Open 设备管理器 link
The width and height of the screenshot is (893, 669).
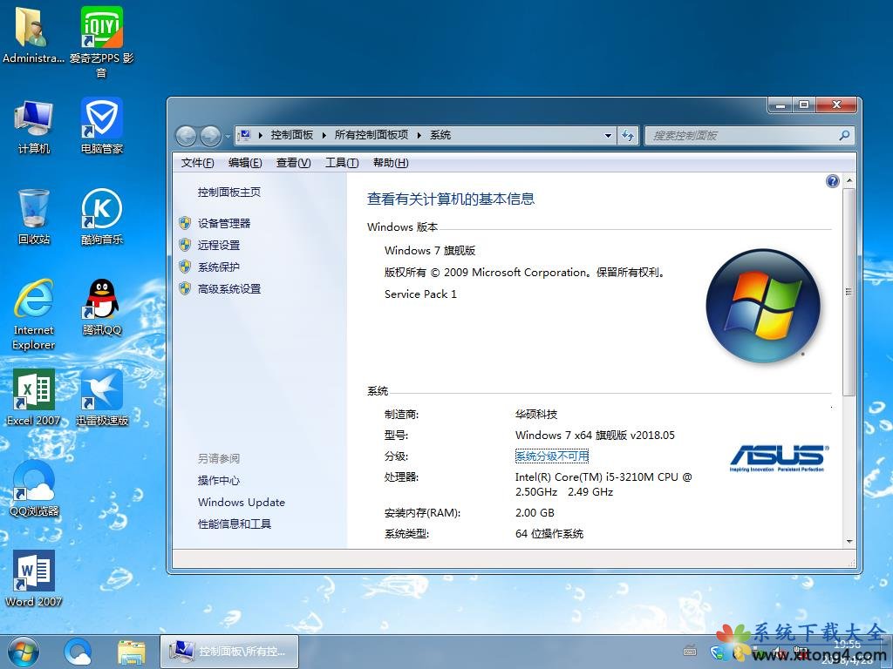224,223
